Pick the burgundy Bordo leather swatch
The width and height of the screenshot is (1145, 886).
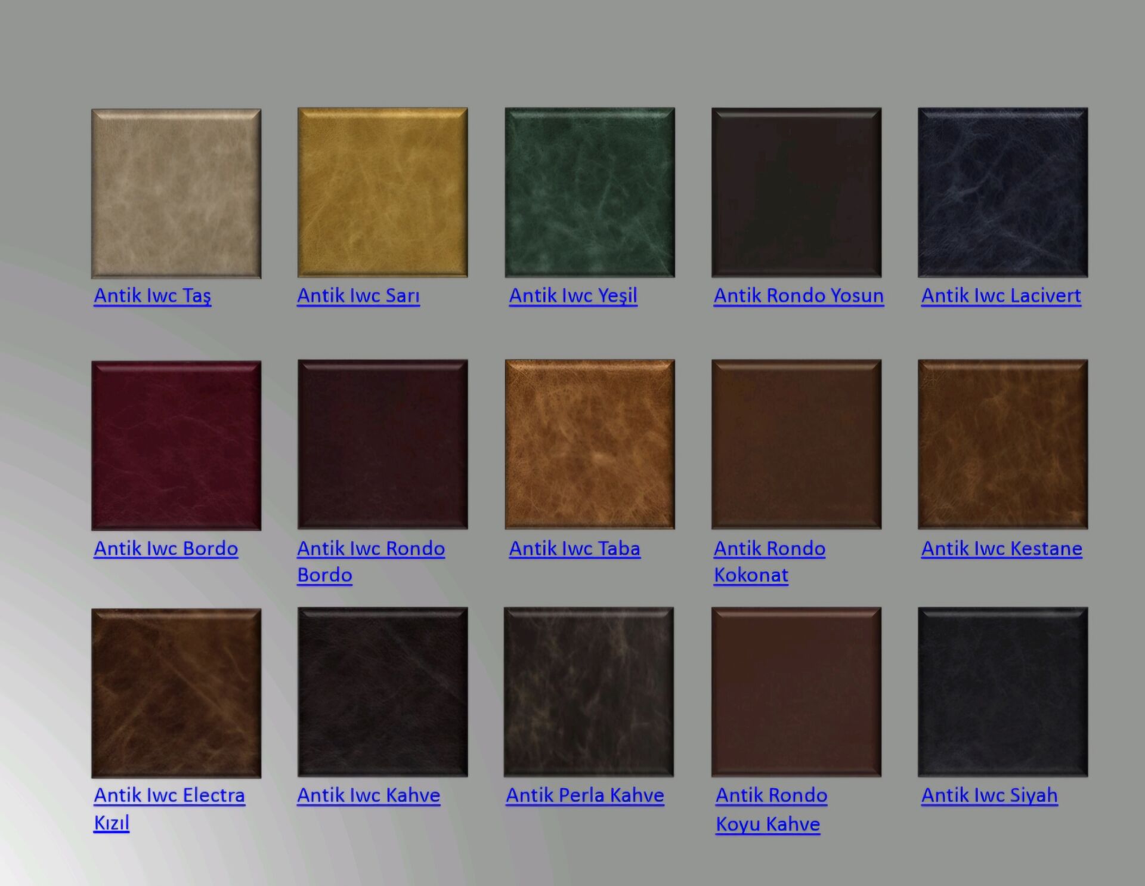tap(176, 445)
